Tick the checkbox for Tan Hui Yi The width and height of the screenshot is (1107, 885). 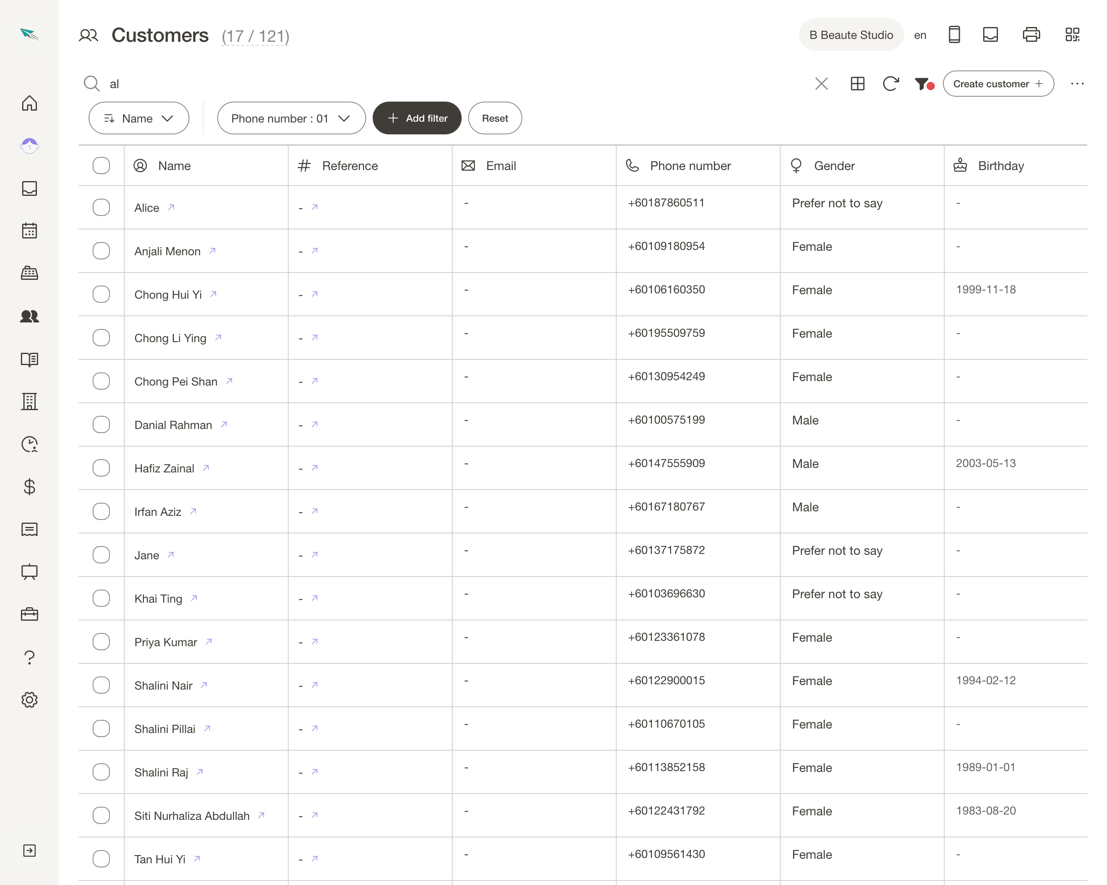pos(101,859)
